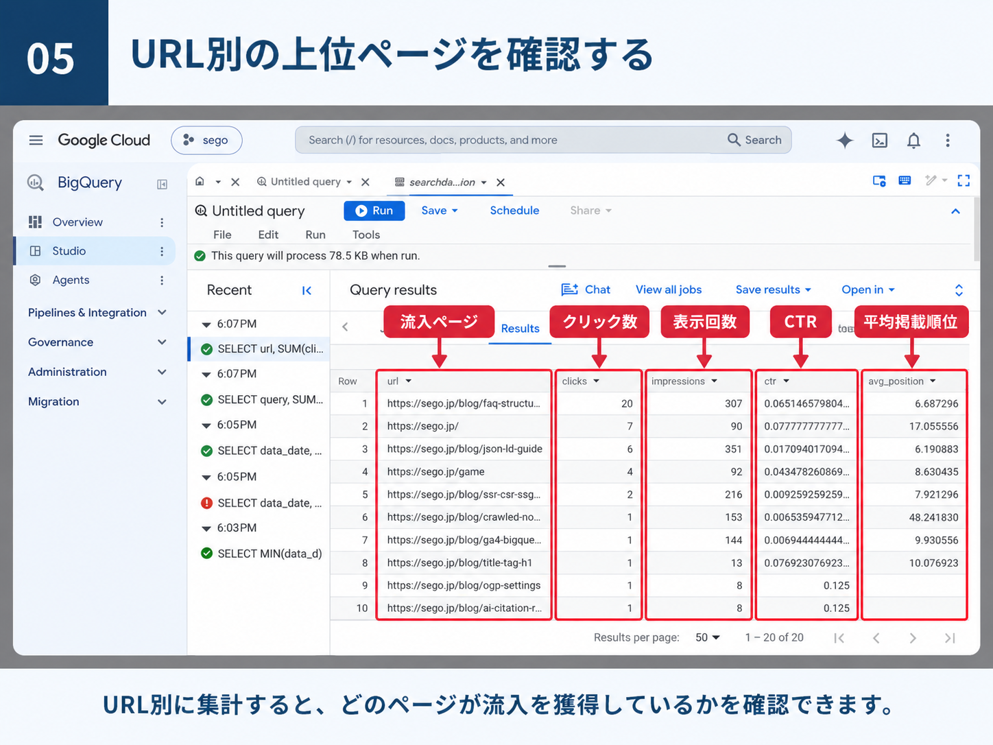Open the Run menu
The height and width of the screenshot is (745, 993).
(x=315, y=235)
